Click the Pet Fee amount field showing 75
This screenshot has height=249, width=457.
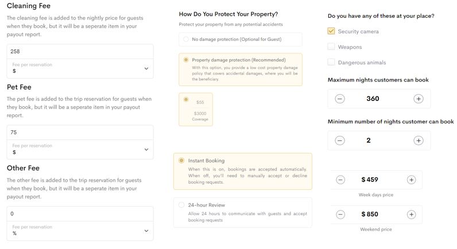coord(80,133)
